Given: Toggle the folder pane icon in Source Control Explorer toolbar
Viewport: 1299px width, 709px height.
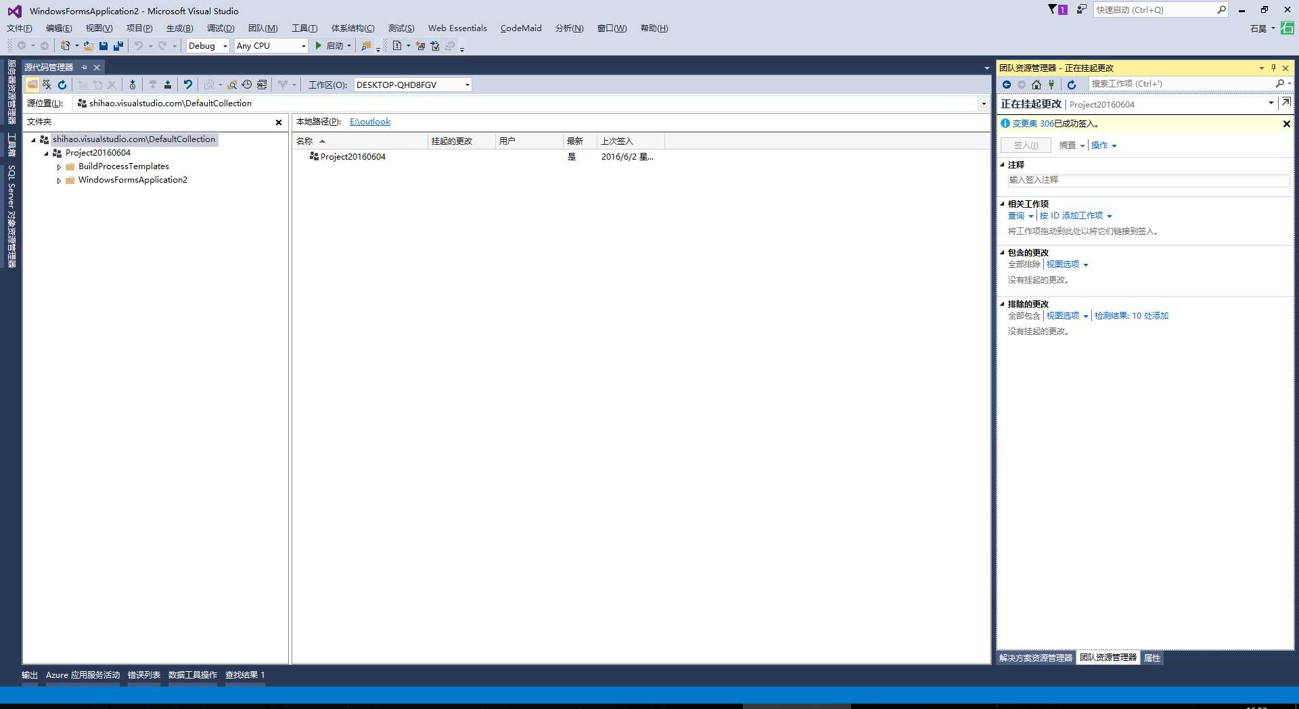Looking at the screenshot, I should (32, 85).
